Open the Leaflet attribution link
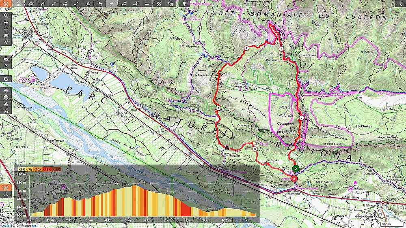The height and width of the screenshot is (228, 406). tap(5, 226)
